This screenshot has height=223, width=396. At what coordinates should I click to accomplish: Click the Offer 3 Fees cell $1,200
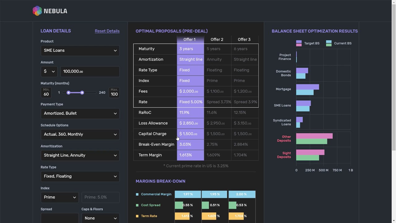pos(245,91)
